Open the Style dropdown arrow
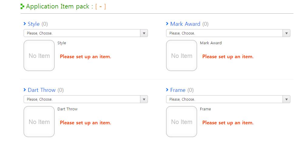Viewport: 308px width, 141px height. 144,33
